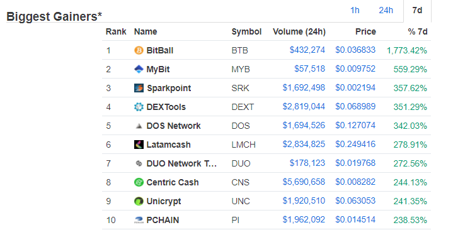Open DEXTools price $0.068989 link
The image size is (453, 230).
(355, 106)
